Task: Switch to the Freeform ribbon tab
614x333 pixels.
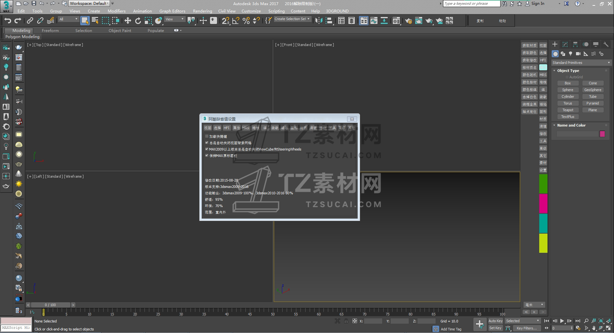Action: pos(50,30)
